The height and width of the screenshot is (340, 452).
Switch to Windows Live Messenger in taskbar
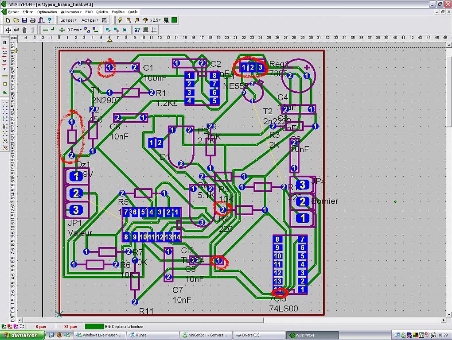pos(100,335)
